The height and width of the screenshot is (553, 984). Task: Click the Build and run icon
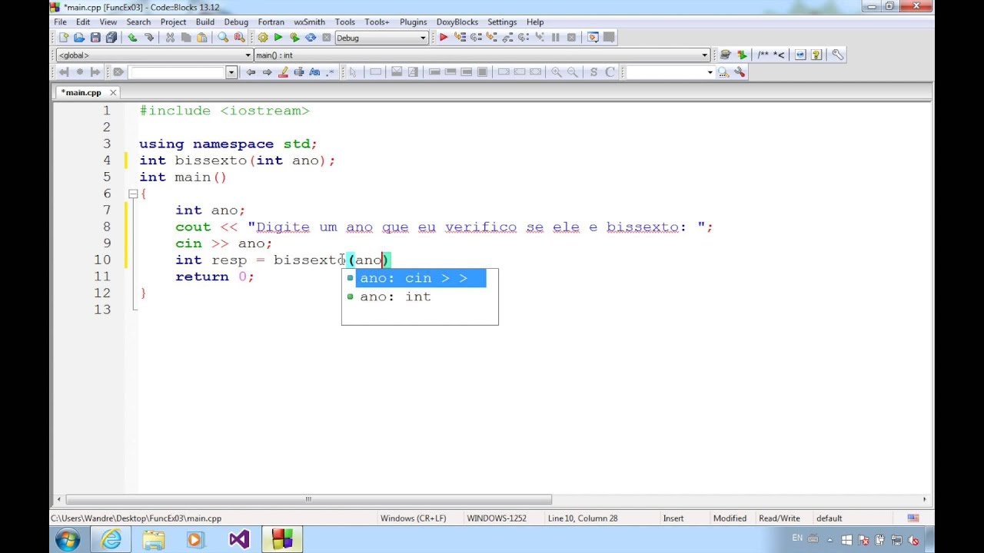[x=294, y=38]
